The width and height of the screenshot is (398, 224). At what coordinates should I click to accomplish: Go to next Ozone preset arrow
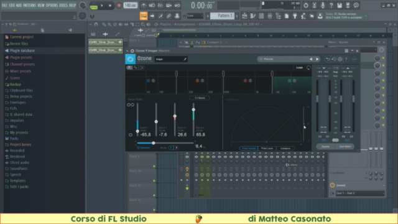[x=317, y=59]
